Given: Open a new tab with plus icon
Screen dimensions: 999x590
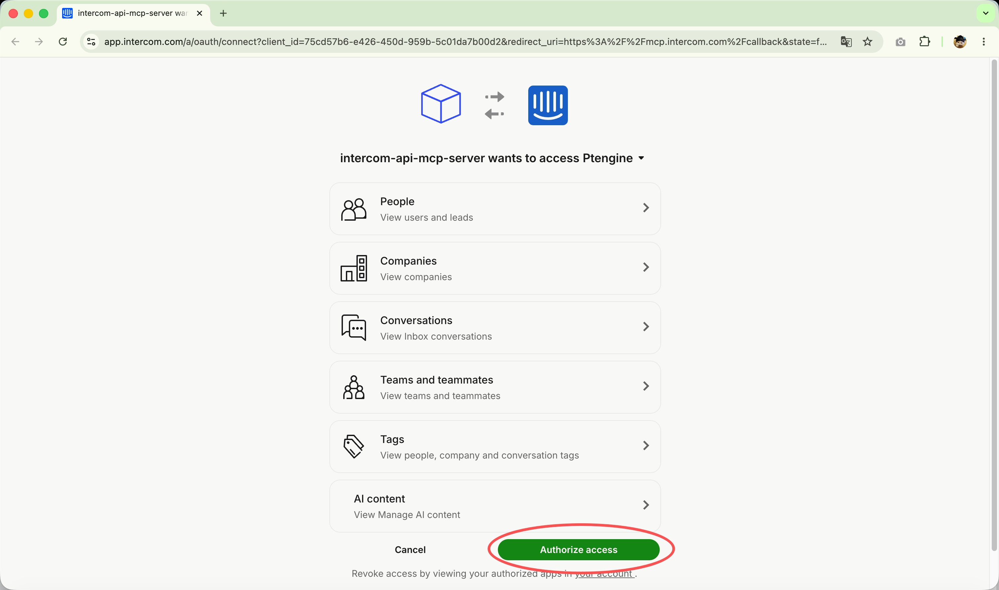Looking at the screenshot, I should click(223, 13).
